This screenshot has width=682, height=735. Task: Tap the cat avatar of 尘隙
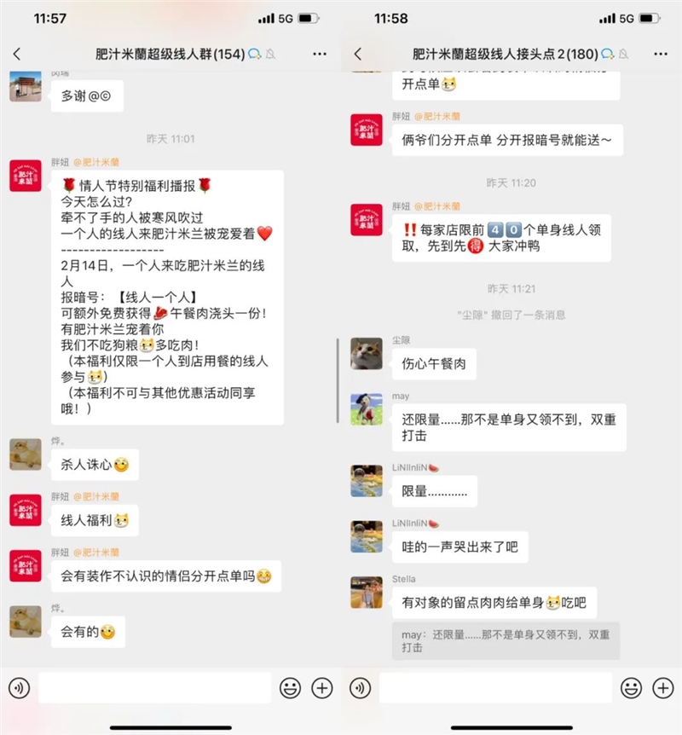pos(367,354)
